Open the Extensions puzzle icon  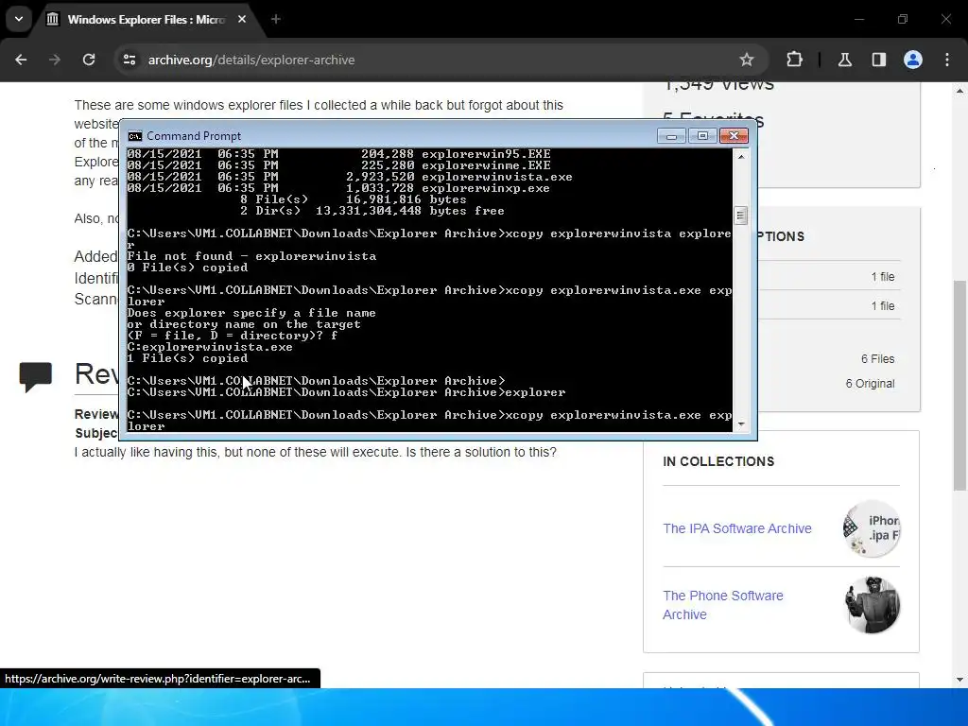pos(794,60)
